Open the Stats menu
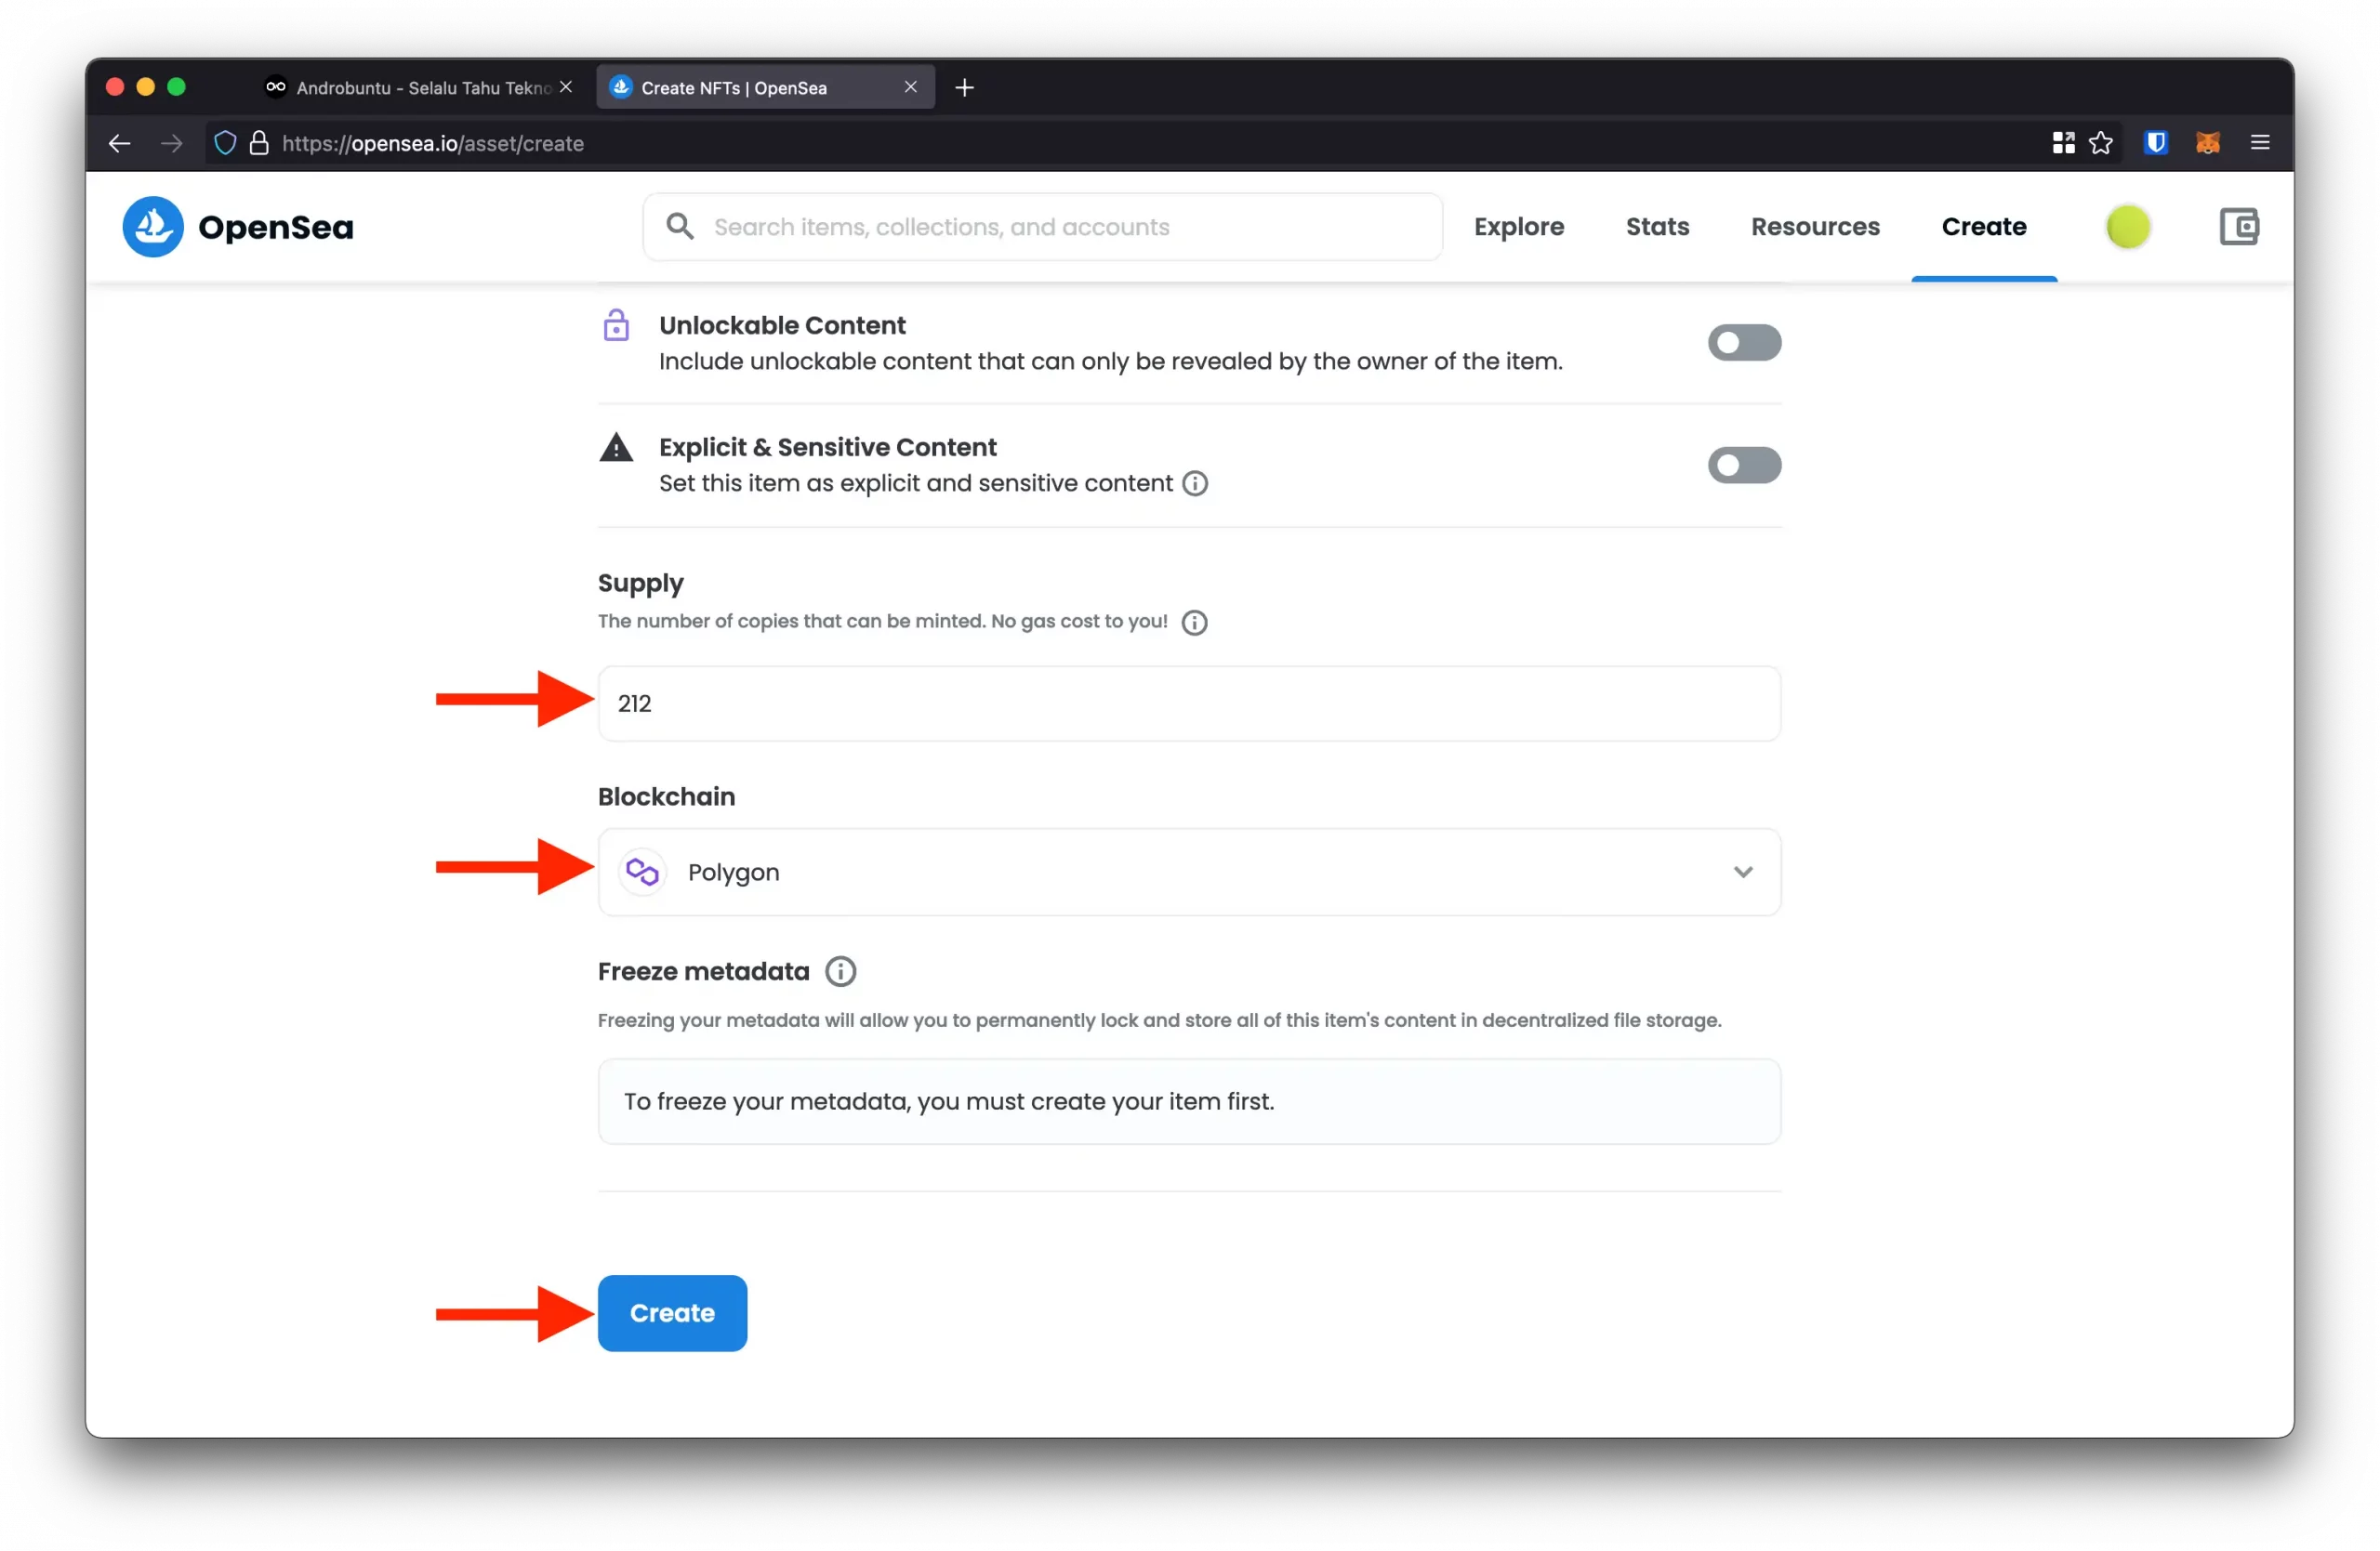This screenshot has height=1551, width=2380. pos(1657,227)
